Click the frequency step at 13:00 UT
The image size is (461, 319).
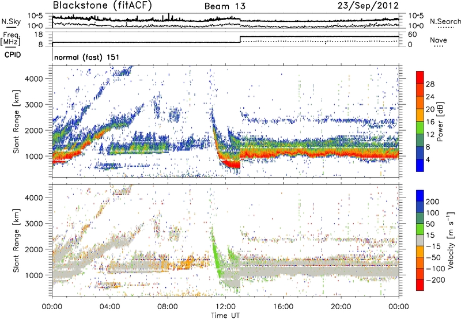pyautogui.click(x=240, y=40)
